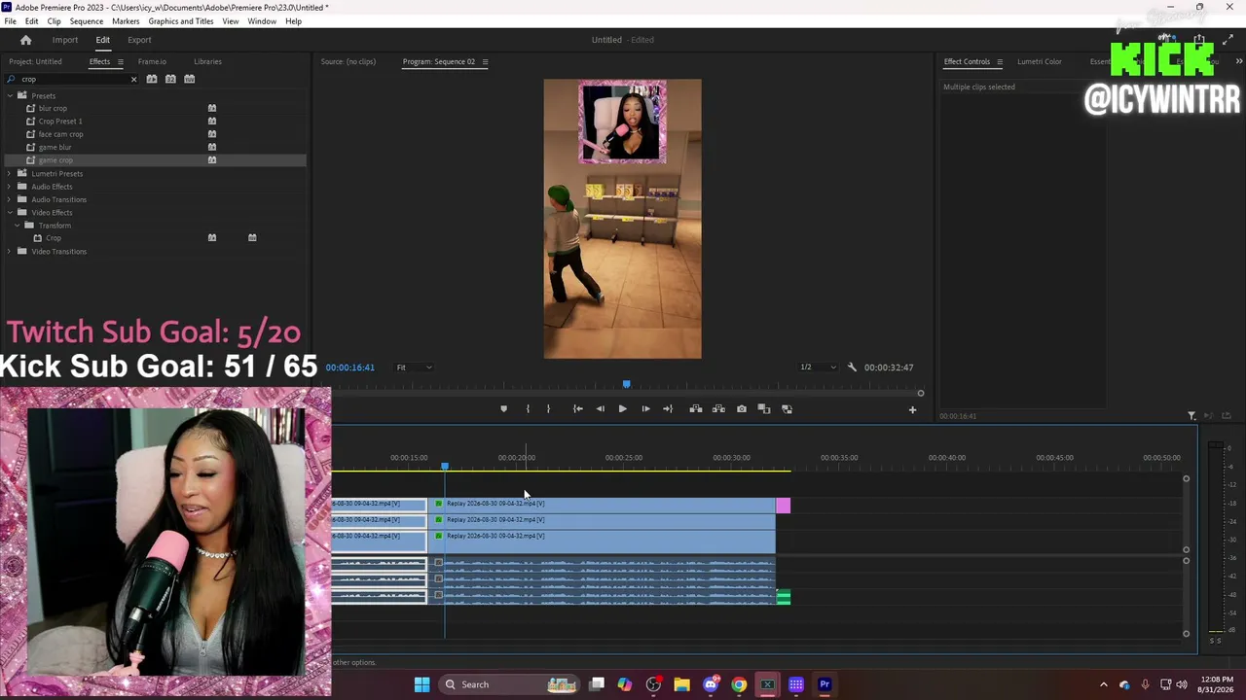The height and width of the screenshot is (700, 1246).
Task: Click the current timecode 00:00:16:41
Action: 350,367
